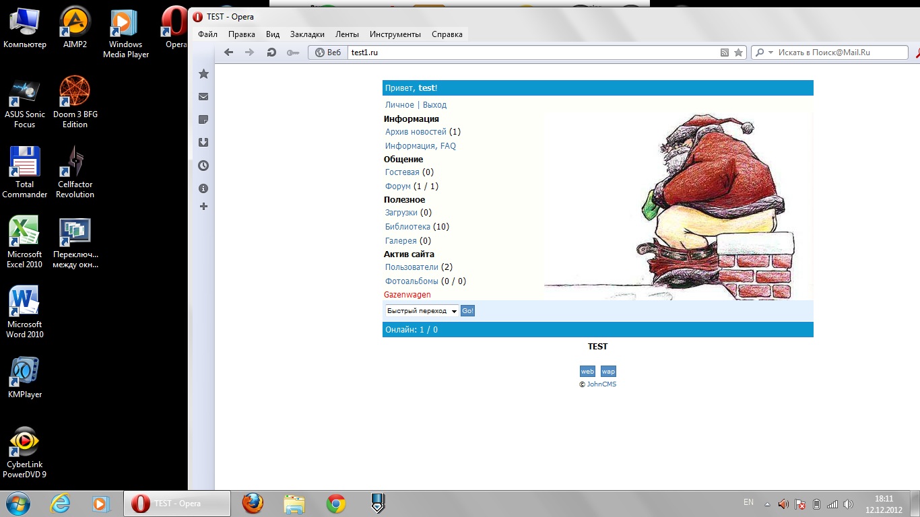Click the reload page button
Viewport: 920px width, 517px height.
(x=271, y=53)
